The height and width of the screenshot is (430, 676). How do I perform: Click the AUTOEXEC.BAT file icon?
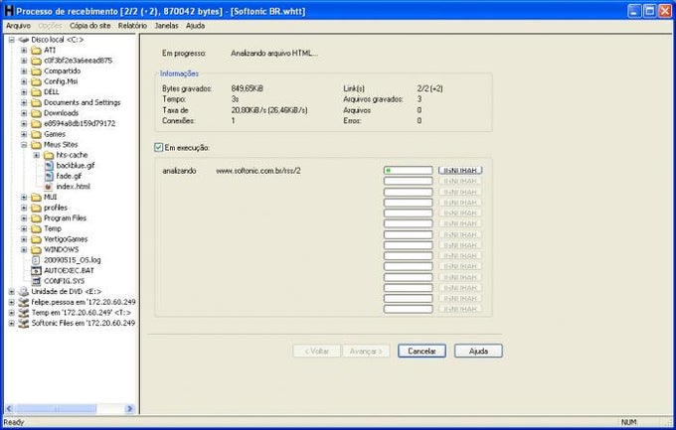pyautogui.click(x=36, y=270)
